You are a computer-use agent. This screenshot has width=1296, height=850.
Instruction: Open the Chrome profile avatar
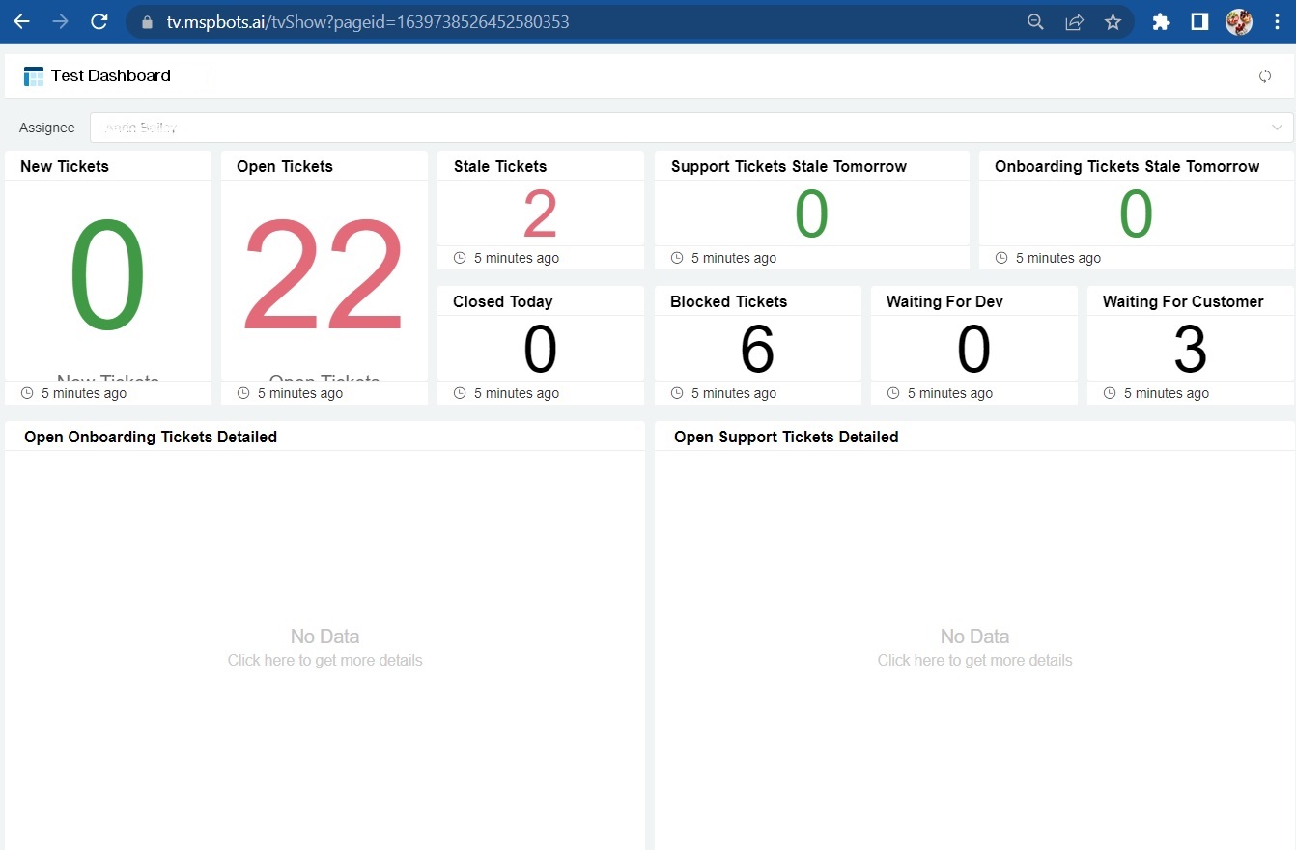(x=1238, y=21)
